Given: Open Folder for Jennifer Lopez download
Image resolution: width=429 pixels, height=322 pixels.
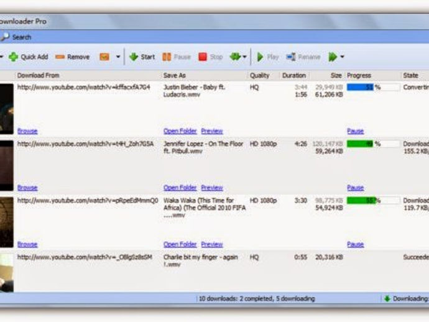Looking at the screenshot, I should (180, 188).
